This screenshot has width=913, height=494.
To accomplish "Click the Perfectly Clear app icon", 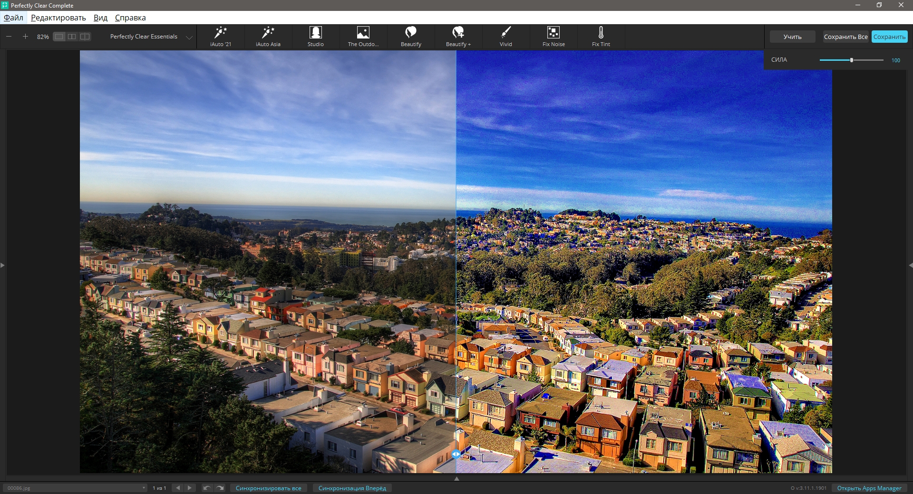I will [x=5, y=5].
